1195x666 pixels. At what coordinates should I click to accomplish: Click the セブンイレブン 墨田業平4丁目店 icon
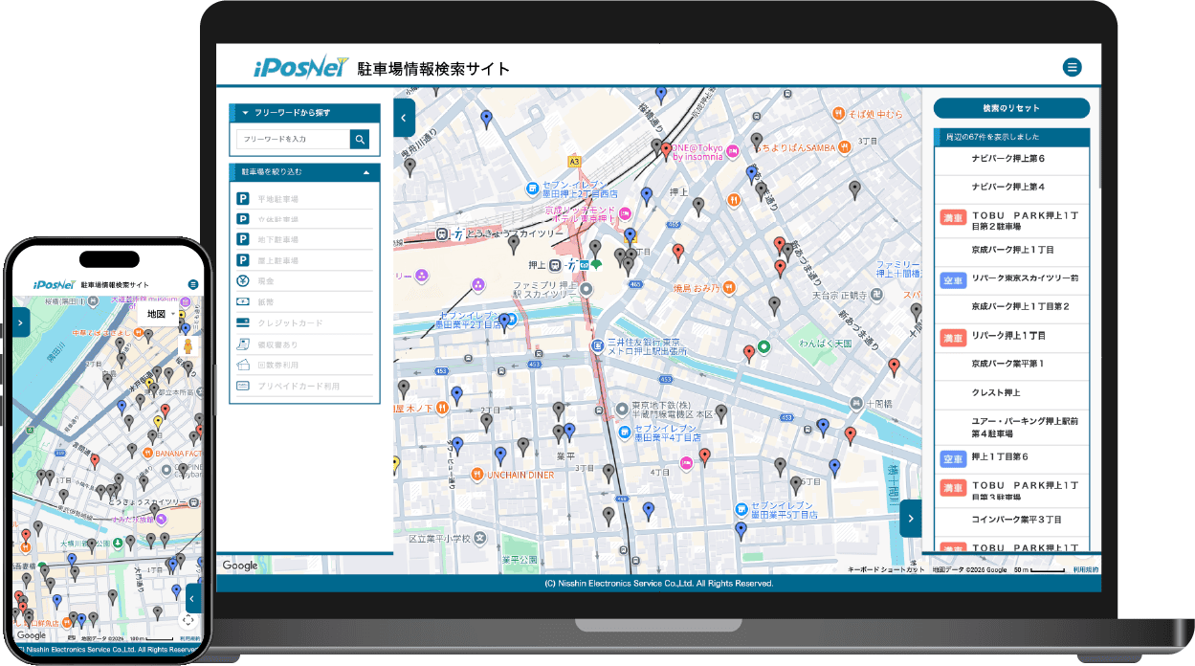tap(624, 433)
